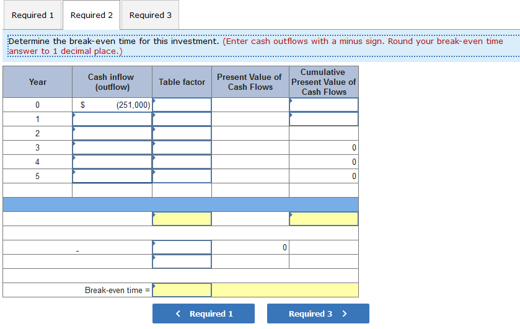
Task: Select Year 2 table factor field
Action: tap(182, 133)
